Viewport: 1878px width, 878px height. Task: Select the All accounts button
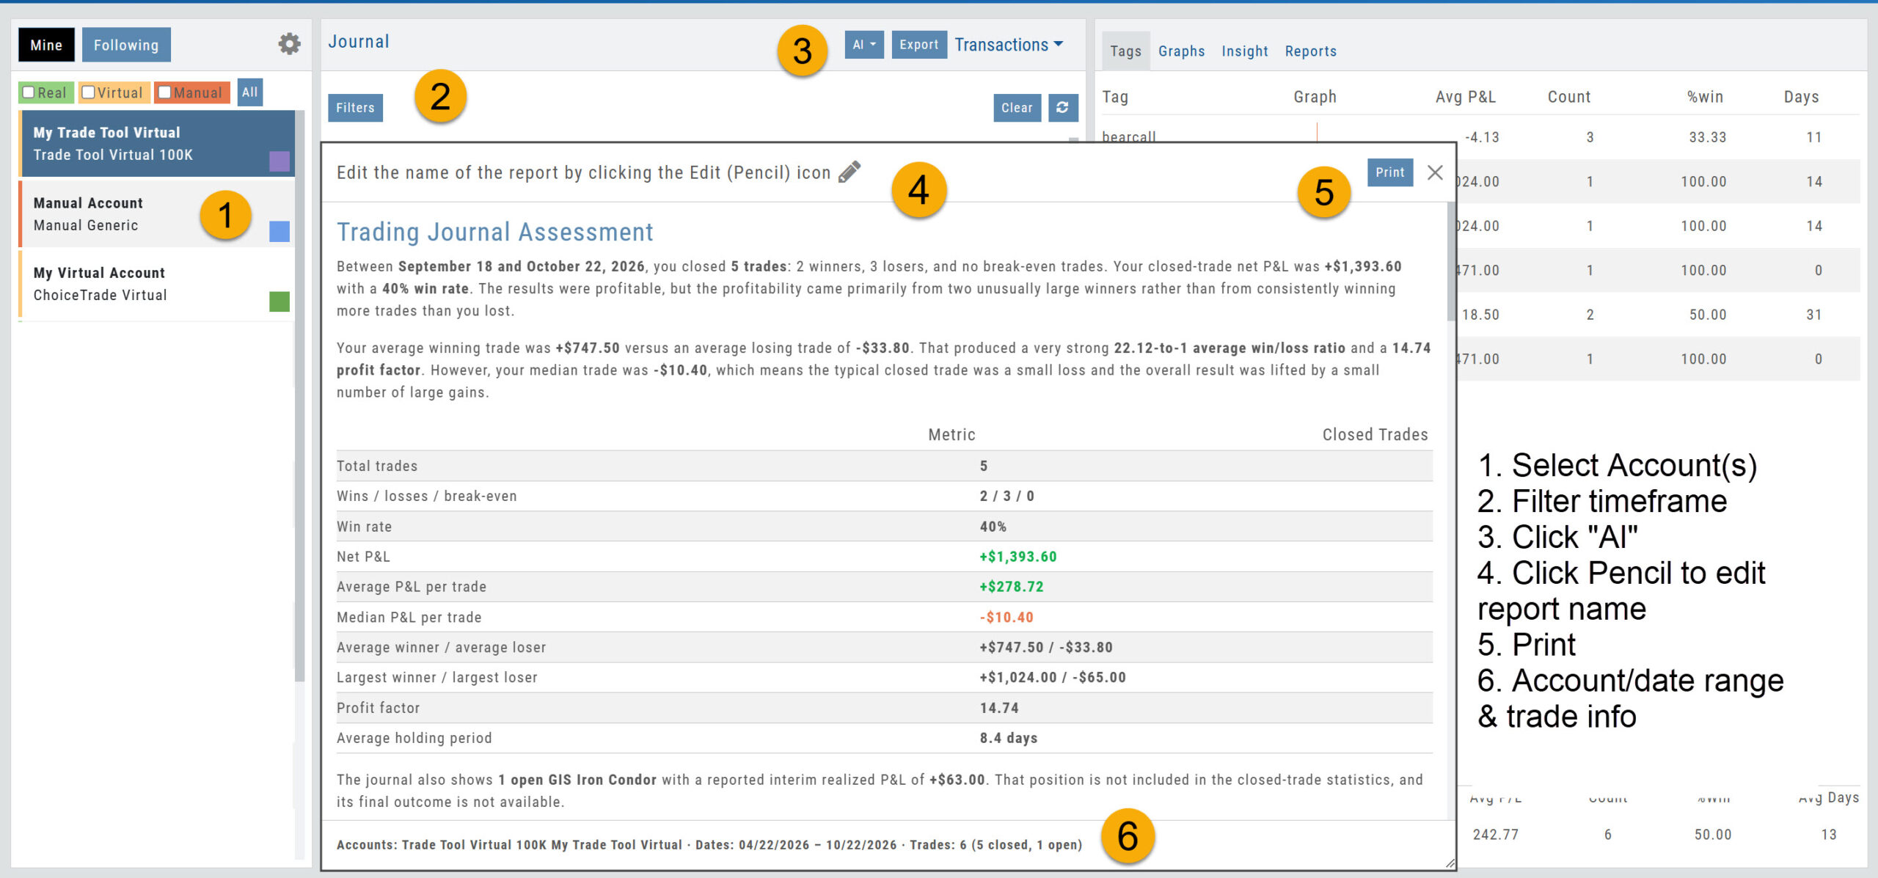point(250,92)
